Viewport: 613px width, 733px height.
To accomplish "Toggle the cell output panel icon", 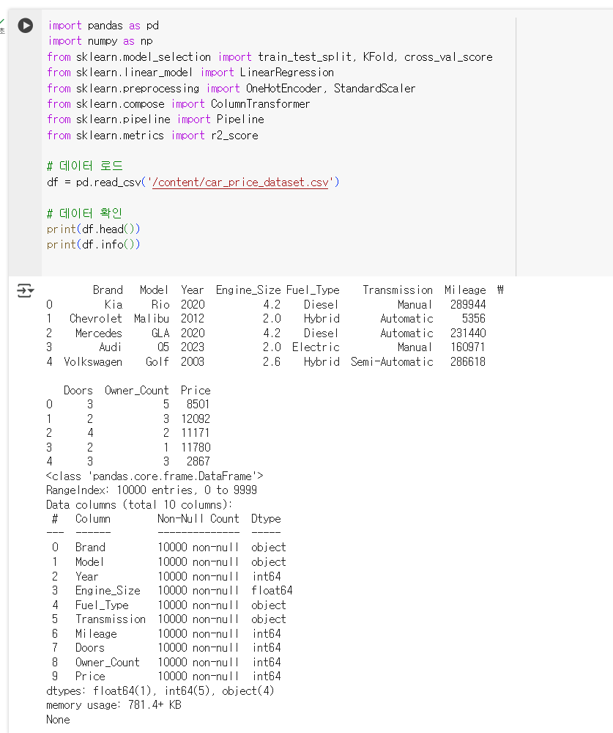I will (25, 290).
